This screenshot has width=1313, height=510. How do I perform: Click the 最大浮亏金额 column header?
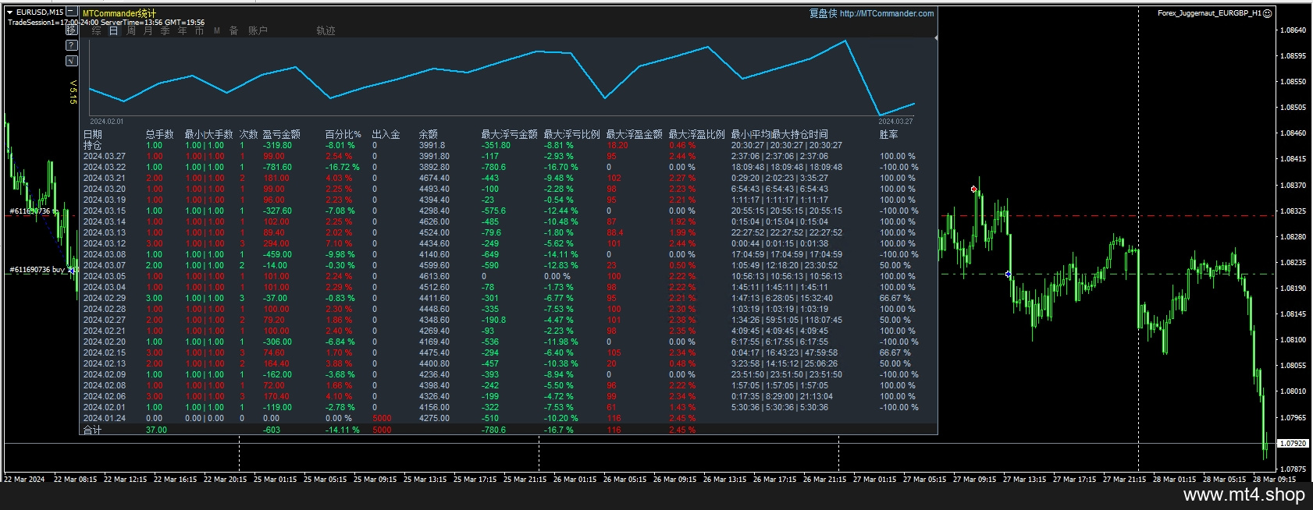509,134
